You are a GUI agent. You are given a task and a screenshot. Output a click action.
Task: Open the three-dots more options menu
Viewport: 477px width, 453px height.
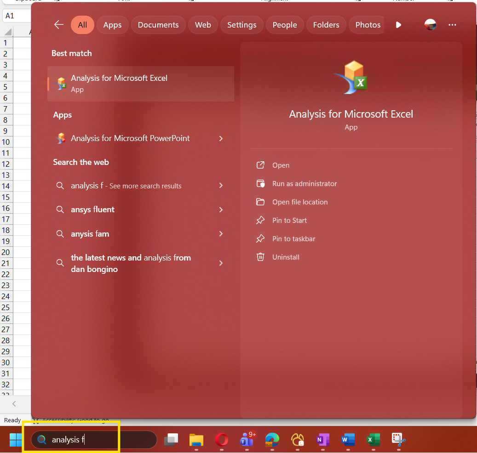pos(452,25)
